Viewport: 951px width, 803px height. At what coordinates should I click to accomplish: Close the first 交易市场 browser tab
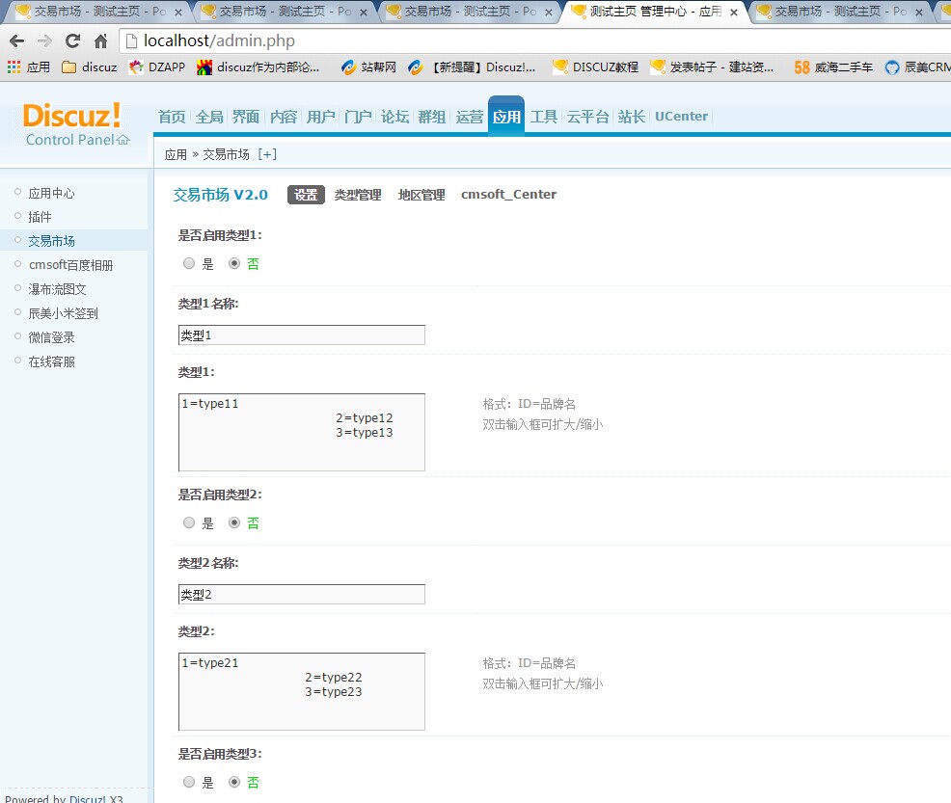pyautogui.click(x=178, y=13)
